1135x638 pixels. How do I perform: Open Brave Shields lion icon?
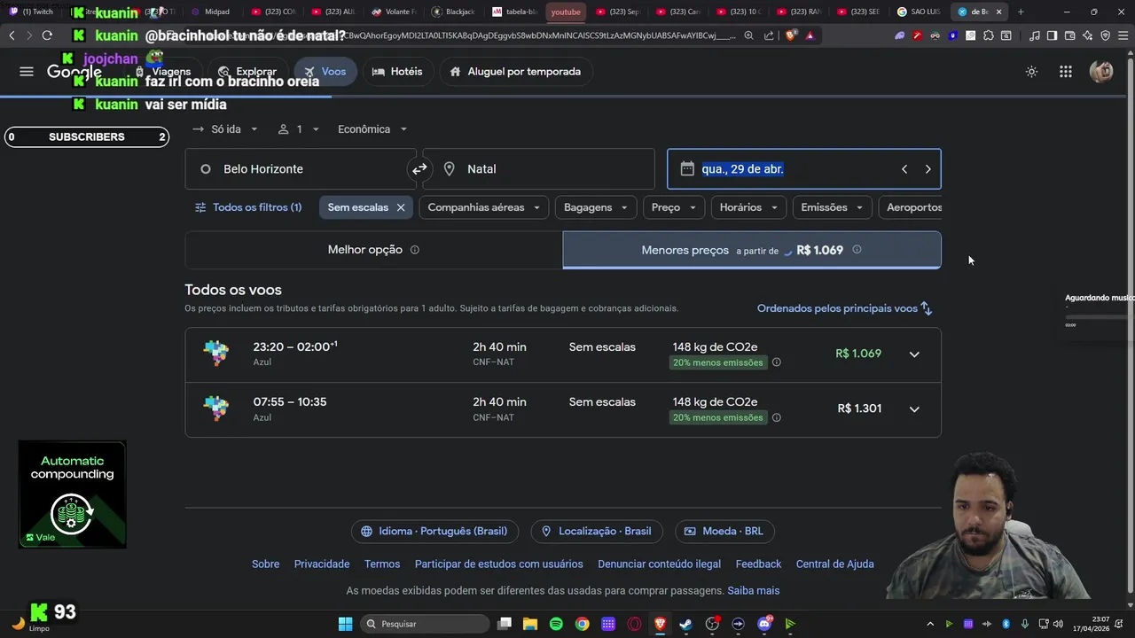point(791,35)
